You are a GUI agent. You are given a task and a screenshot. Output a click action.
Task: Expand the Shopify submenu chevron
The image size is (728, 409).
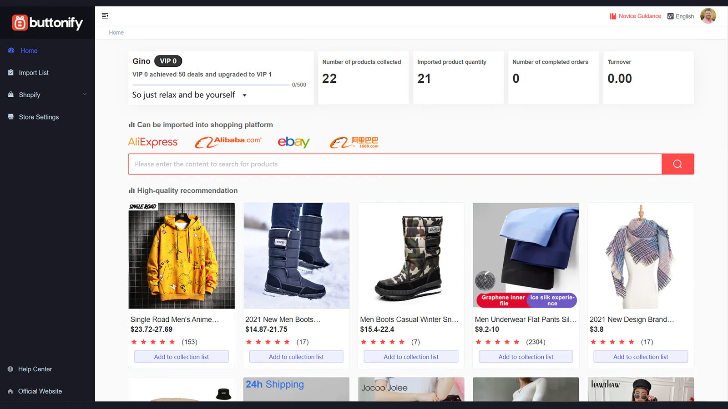coord(85,95)
